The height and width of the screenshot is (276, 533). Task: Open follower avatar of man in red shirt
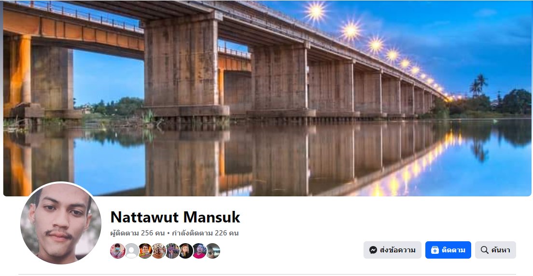pyautogui.click(x=199, y=251)
